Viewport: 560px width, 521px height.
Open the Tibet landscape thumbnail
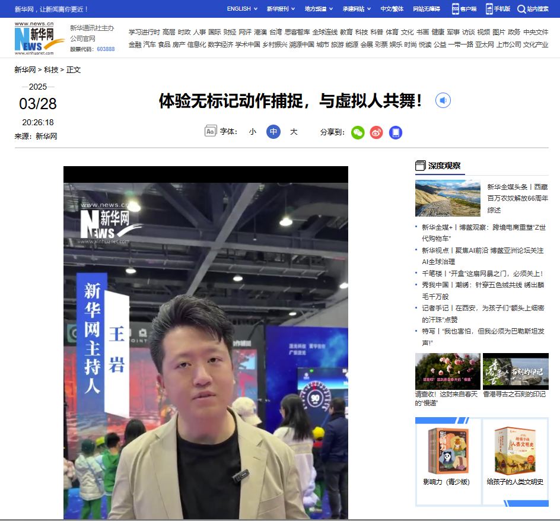pos(448,198)
